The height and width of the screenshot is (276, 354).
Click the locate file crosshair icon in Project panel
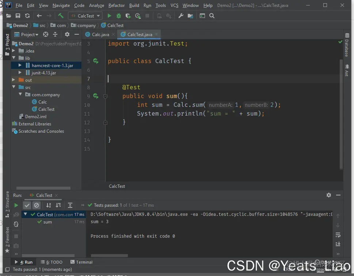(46, 34)
